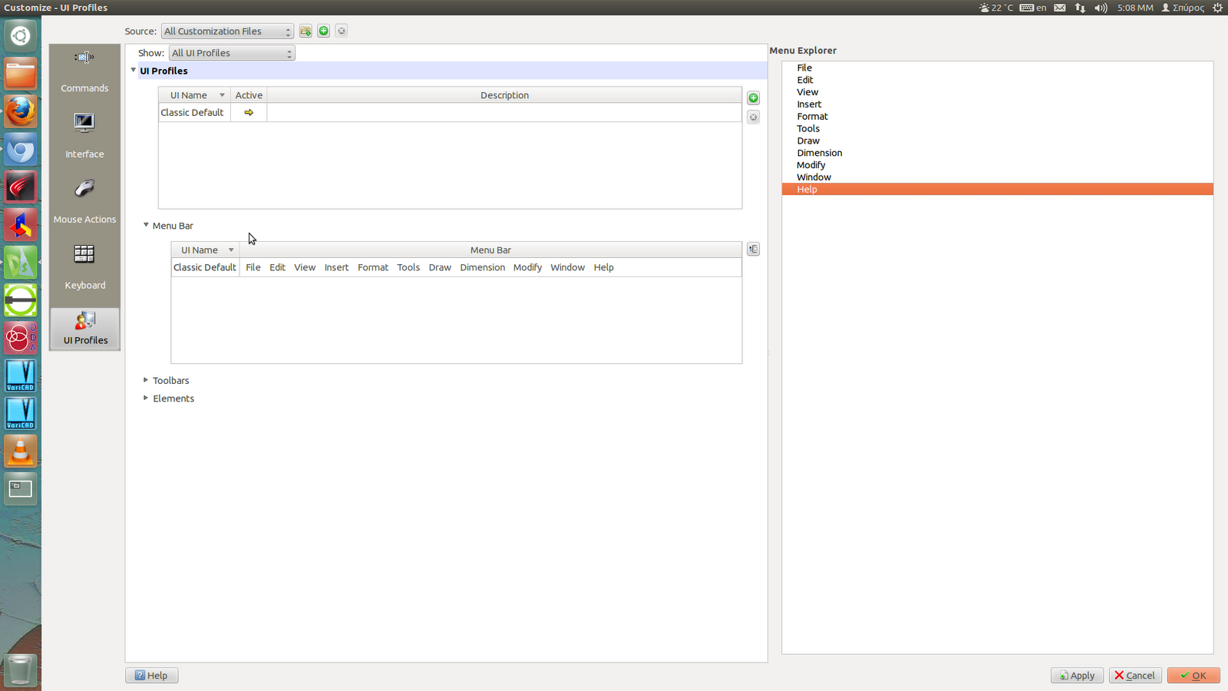
Task: Click the Active column header
Action: (249, 95)
